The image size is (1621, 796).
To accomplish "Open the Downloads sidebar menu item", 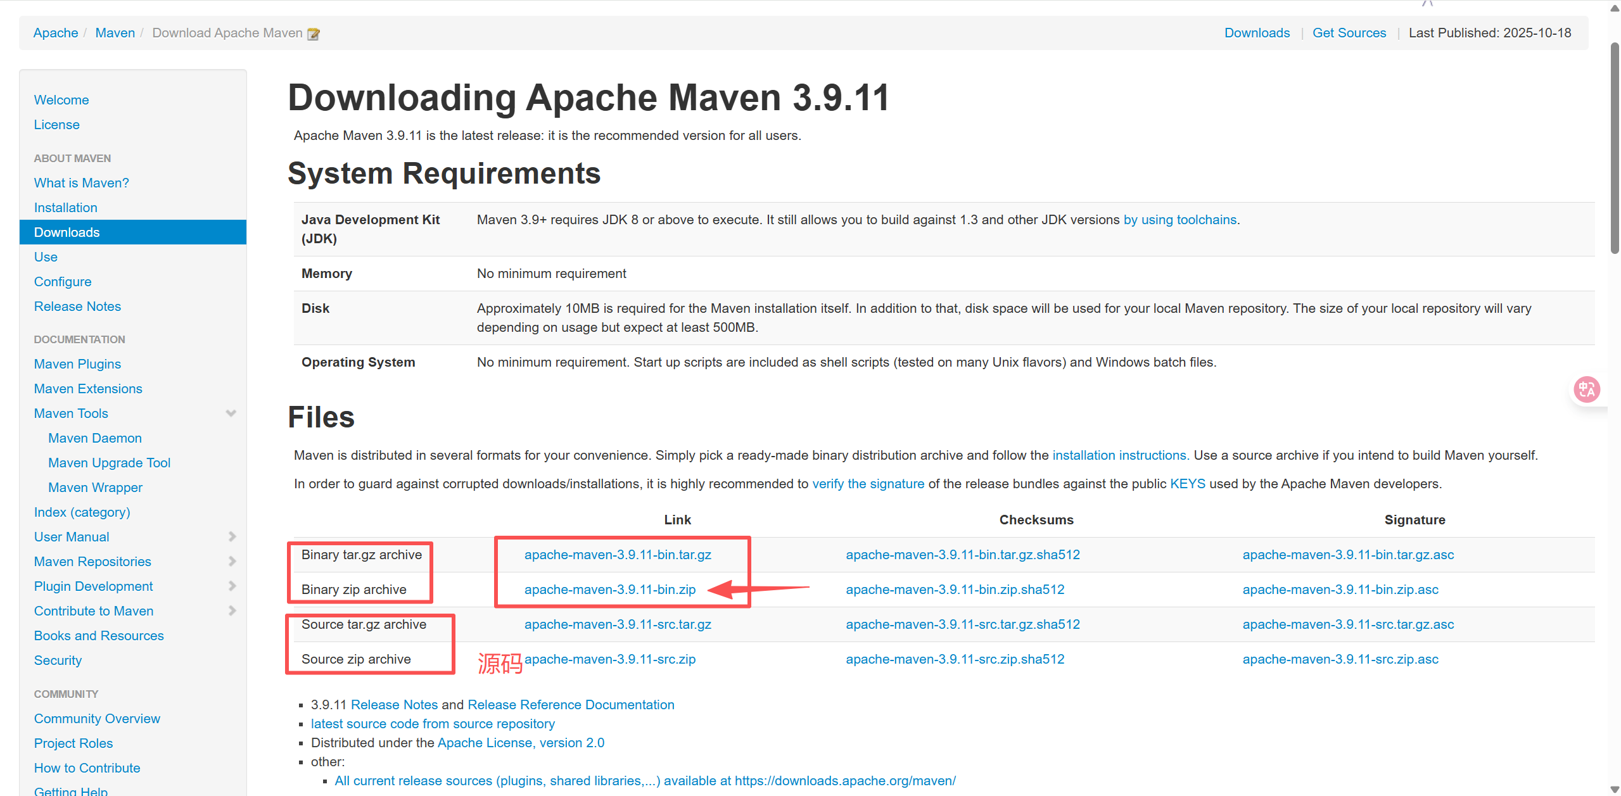I will click(x=67, y=232).
